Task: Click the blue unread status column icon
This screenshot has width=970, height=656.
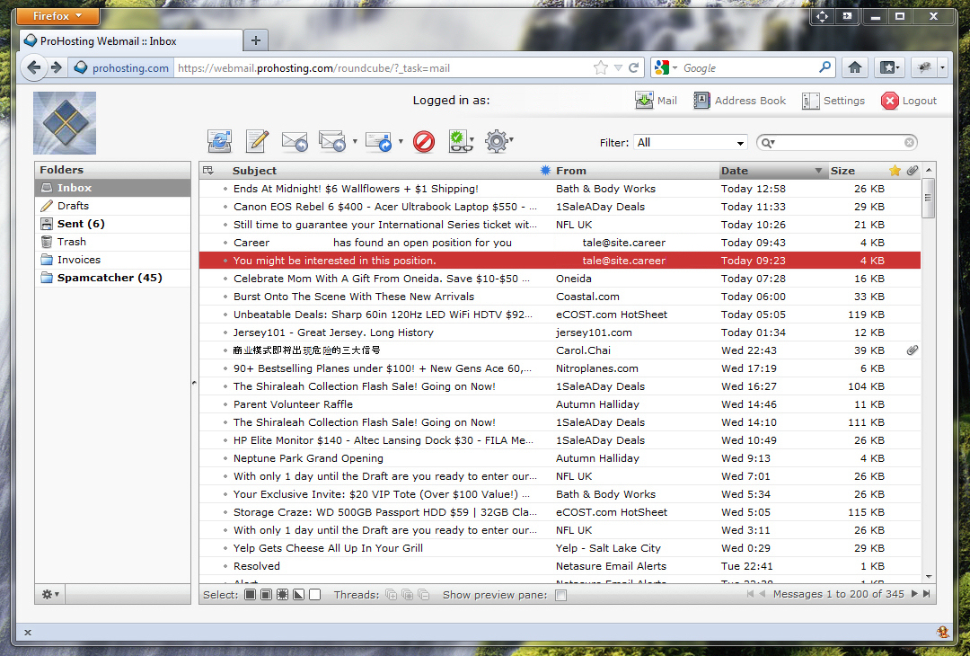Action: point(545,170)
